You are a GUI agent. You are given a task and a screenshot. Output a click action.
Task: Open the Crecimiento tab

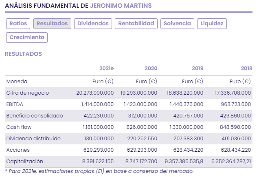(27, 38)
